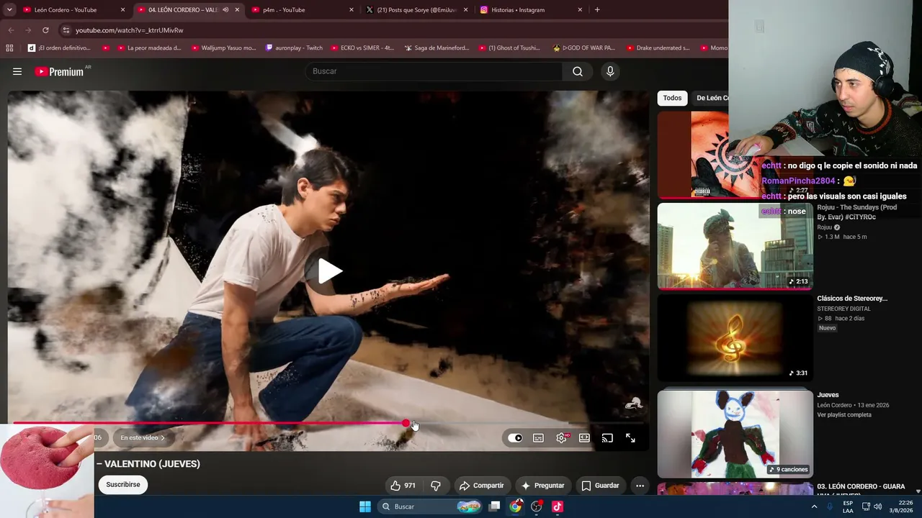The height and width of the screenshot is (518, 922).
Task: Select the 'De León Cordero' filter chip
Action: coord(710,98)
